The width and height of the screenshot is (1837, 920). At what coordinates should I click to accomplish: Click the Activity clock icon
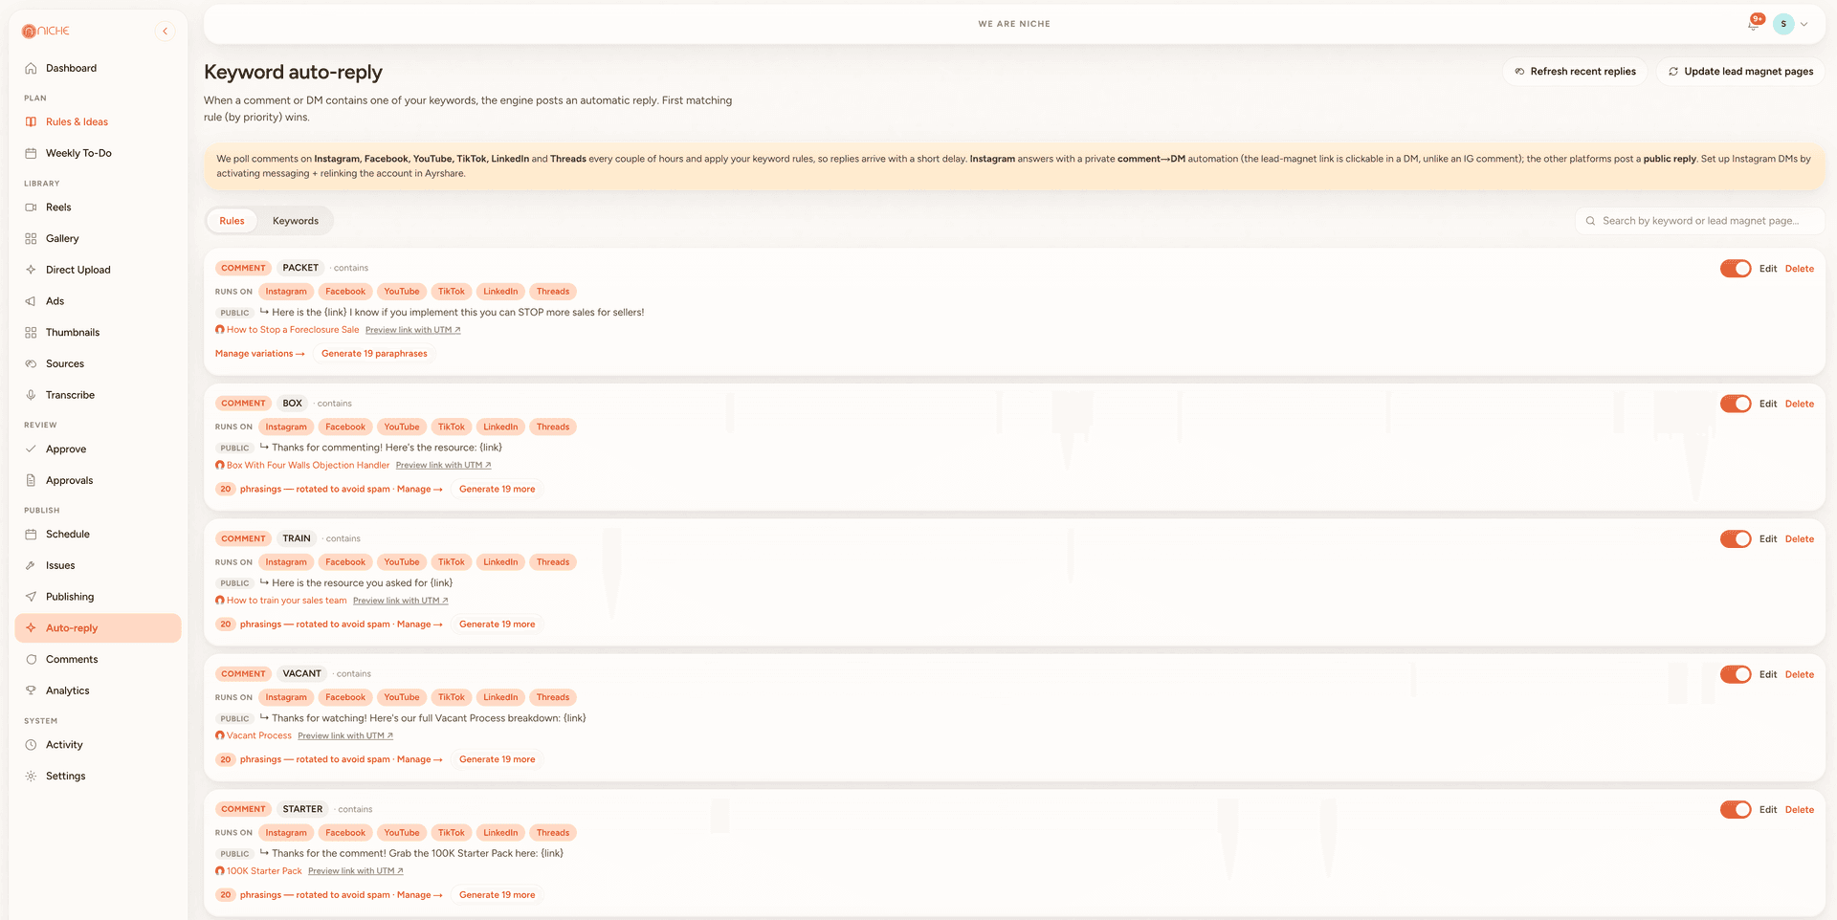(31, 745)
